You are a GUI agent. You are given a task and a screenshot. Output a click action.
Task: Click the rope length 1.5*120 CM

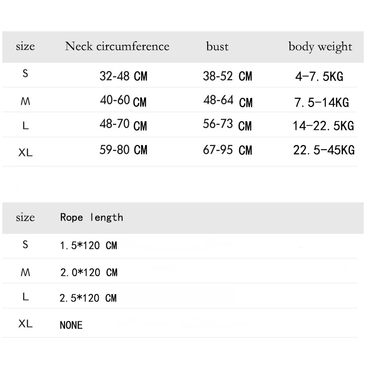pyautogui.click(x=88, y=246)
